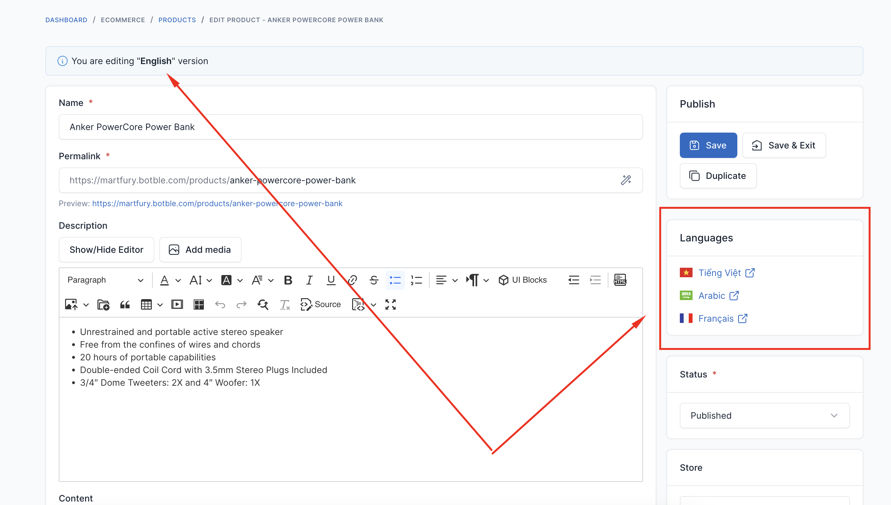Screen dimensions: 891x505
Task: Toggle the numbered list button
Action: coord(416,280)
